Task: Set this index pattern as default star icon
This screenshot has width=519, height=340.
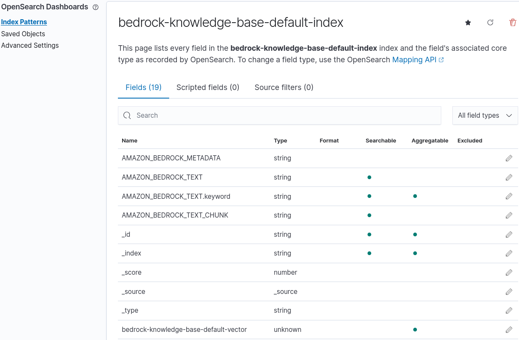Action: tap(468, 23)
